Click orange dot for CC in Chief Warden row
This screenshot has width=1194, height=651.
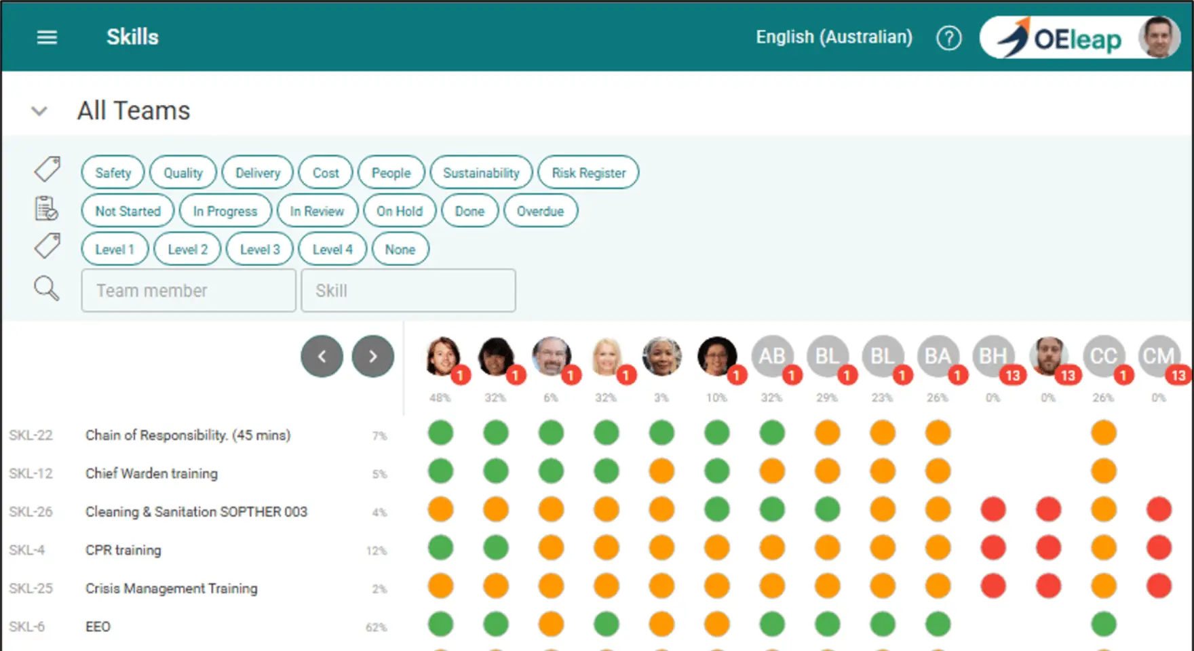(1104, 471)
